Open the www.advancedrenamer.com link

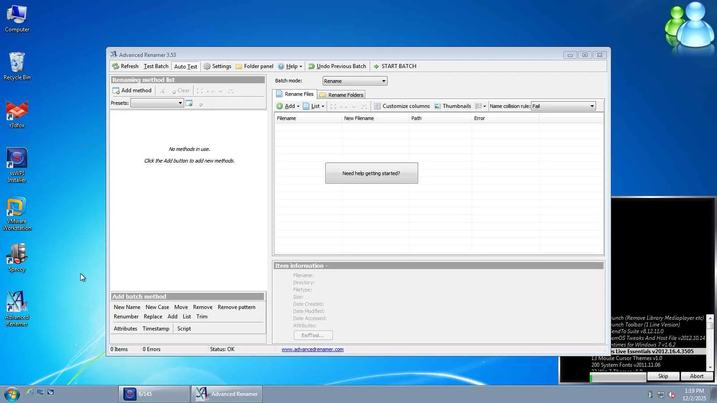click(x=312, y=349)
